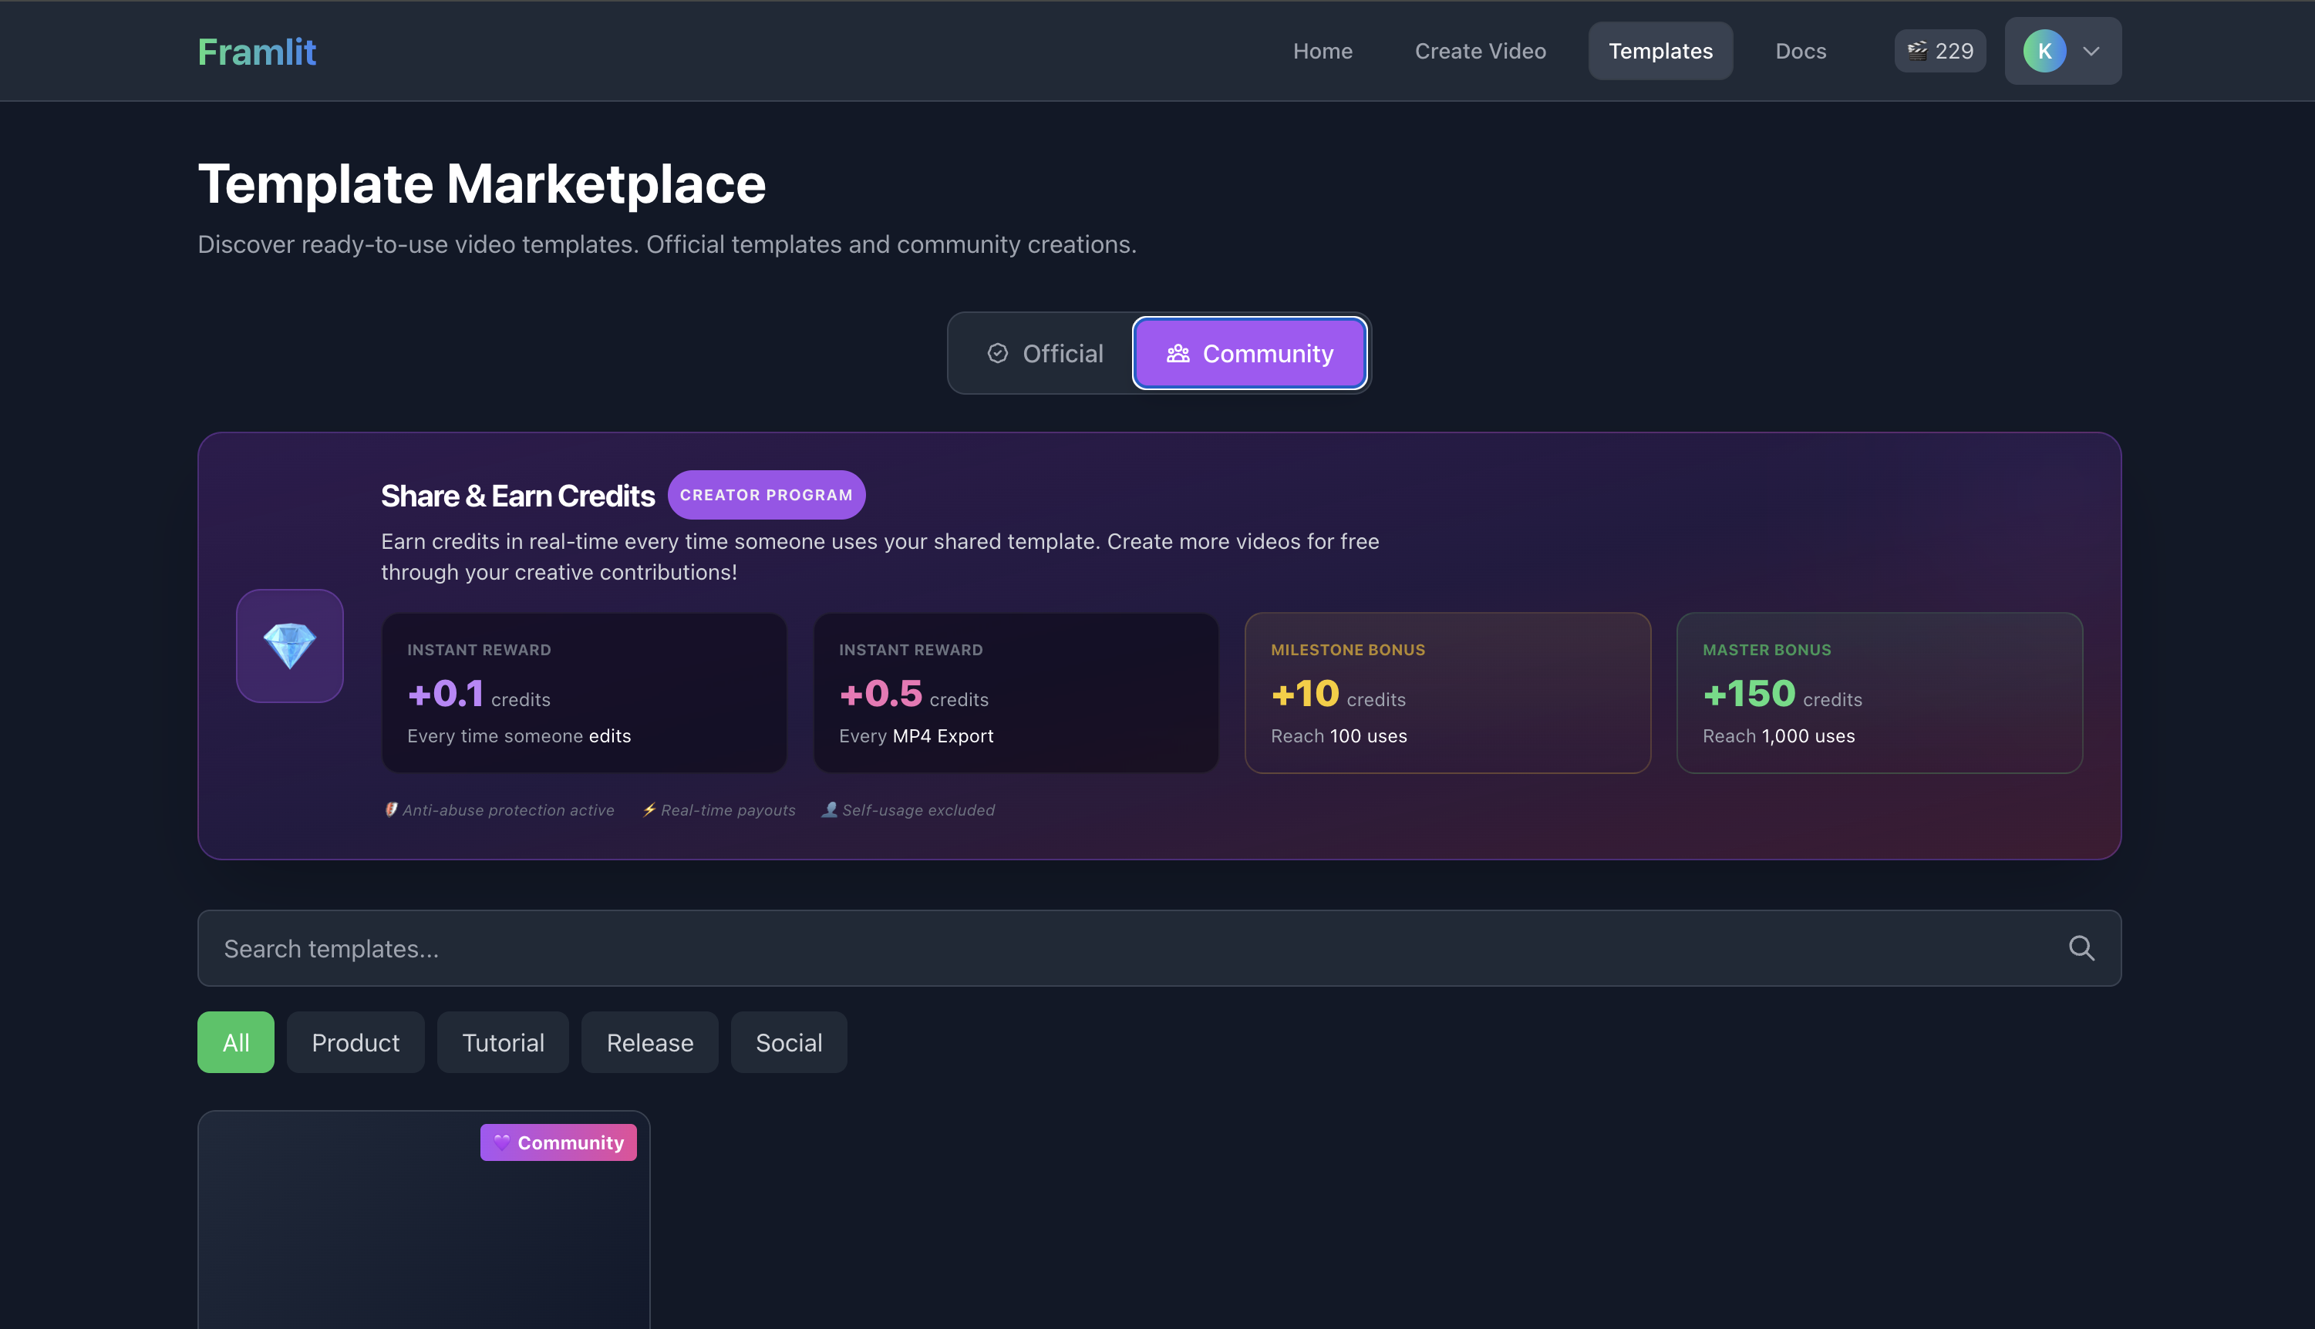
Task: Click the clapperboard credits icon showing 229
Action: (x=1916, y=51)
